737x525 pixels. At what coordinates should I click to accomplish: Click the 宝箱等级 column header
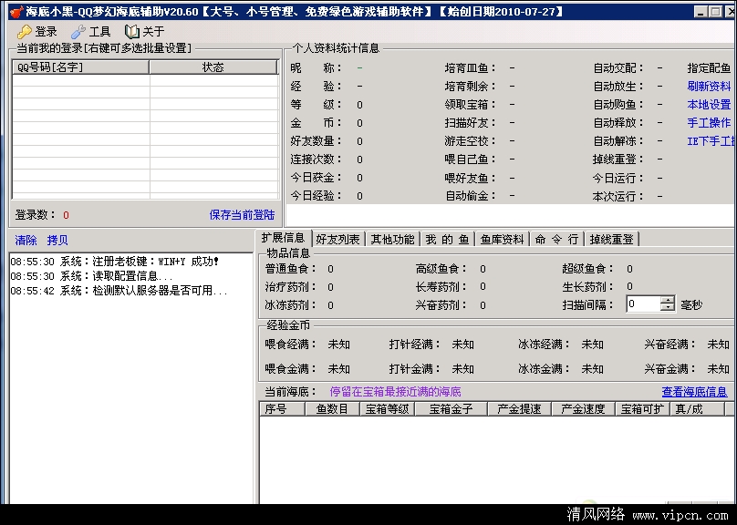pos(387,409)
